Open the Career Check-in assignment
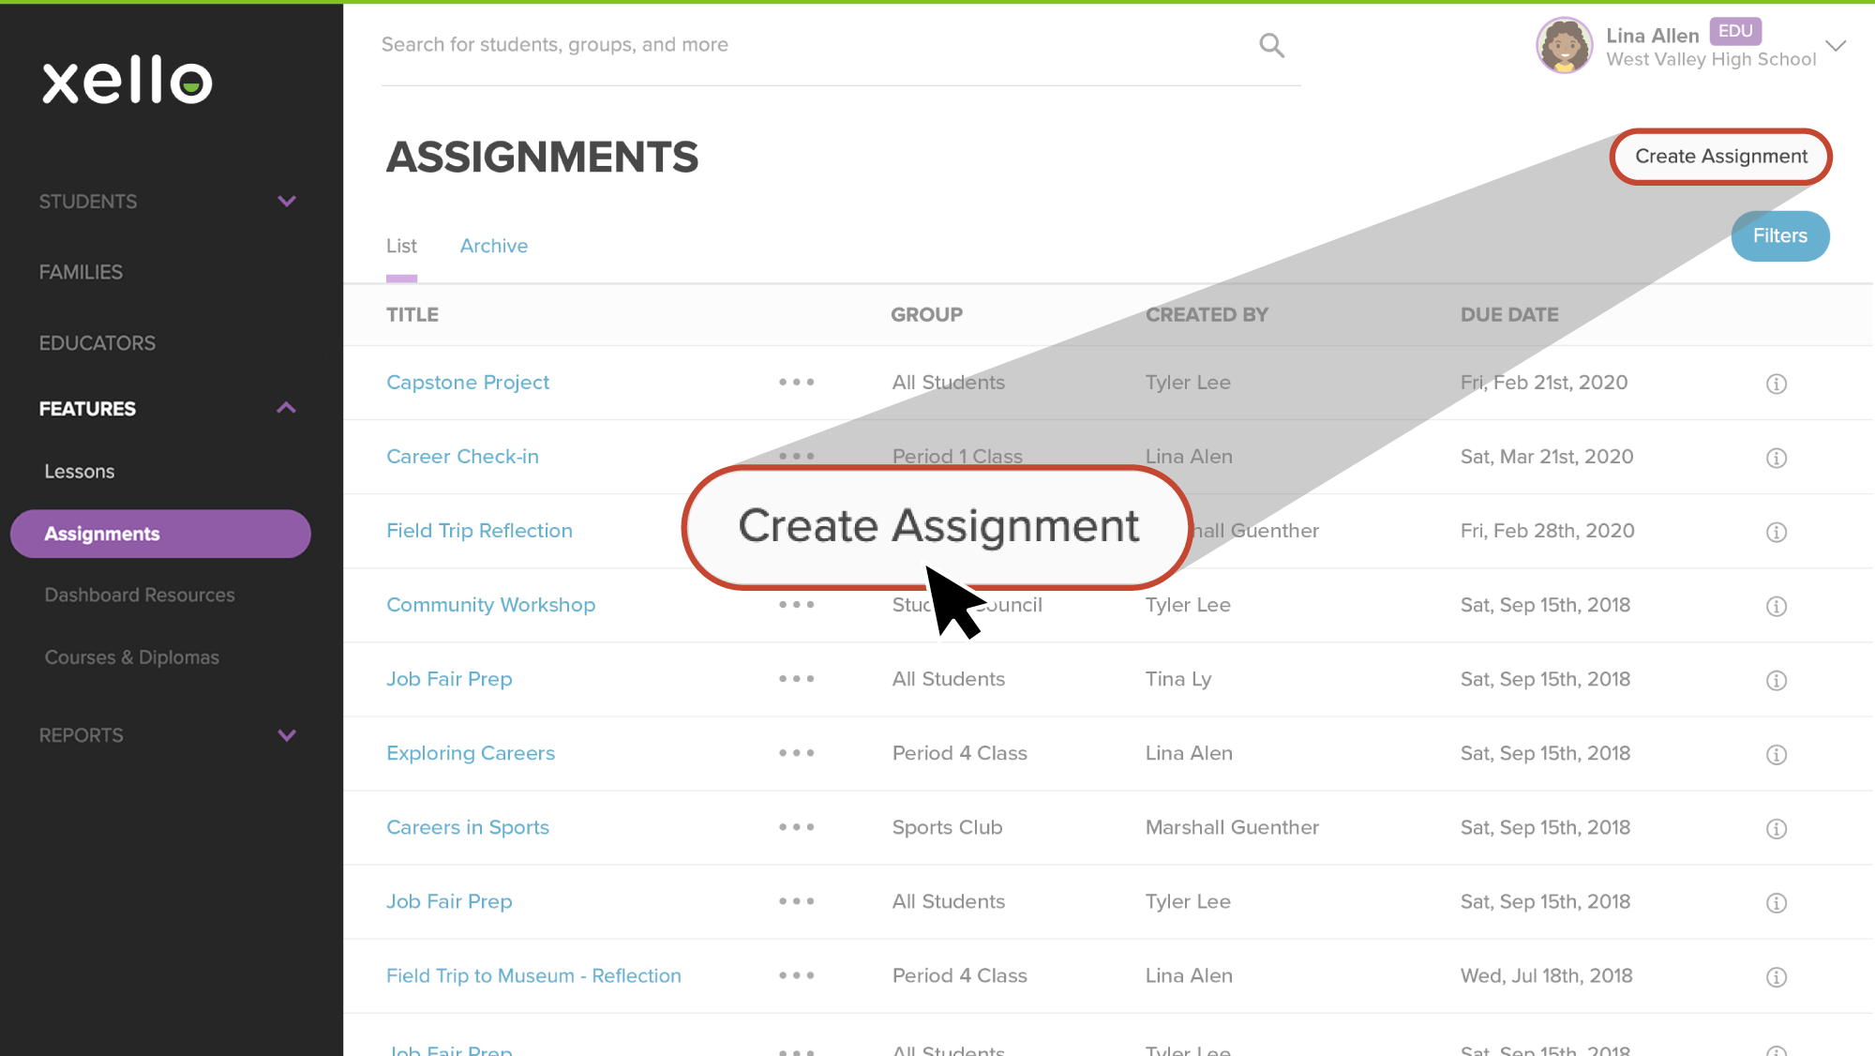This screenshot has width=1875, height=1056. (x=462, y=456)
